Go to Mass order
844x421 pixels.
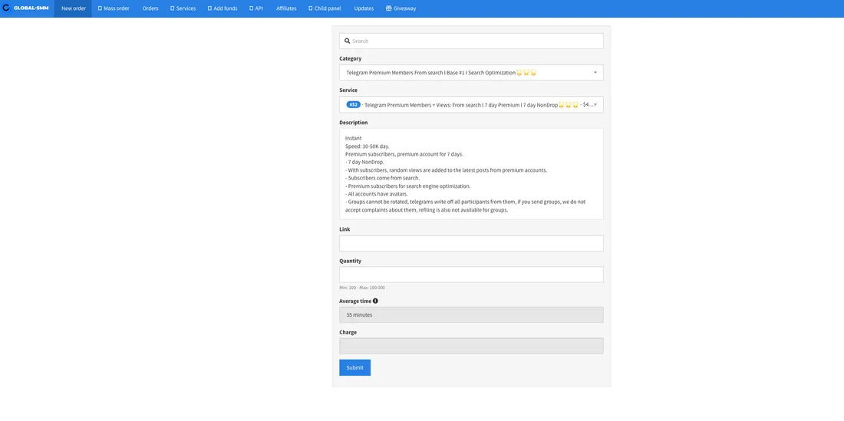click(x=114, y=8)
